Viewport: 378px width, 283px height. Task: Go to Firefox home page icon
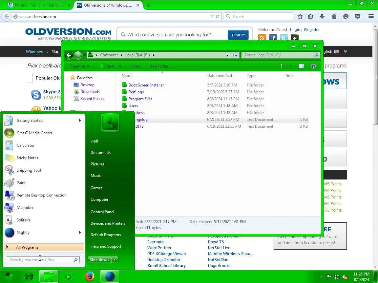pyautogui.click(x=334, y=16)
